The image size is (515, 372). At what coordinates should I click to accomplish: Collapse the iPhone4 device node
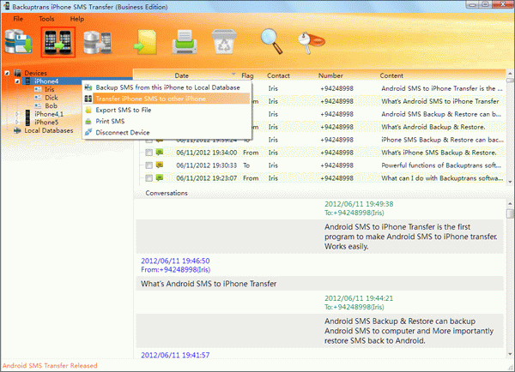17,81
